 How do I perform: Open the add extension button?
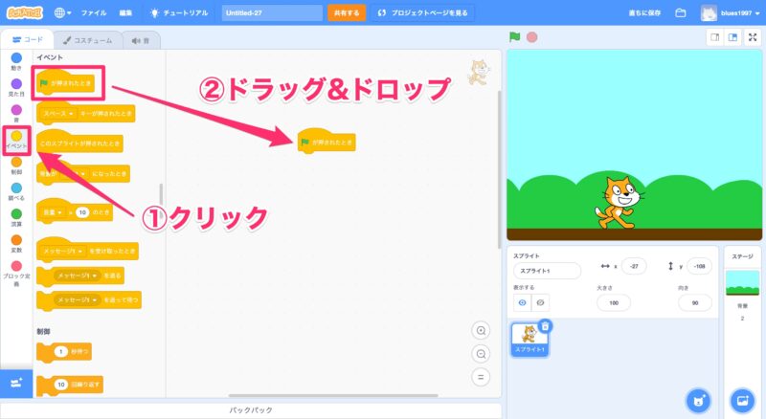coord(16,383)
